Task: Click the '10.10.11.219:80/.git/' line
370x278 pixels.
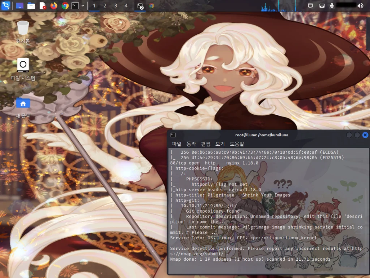Action: (208, 206)
